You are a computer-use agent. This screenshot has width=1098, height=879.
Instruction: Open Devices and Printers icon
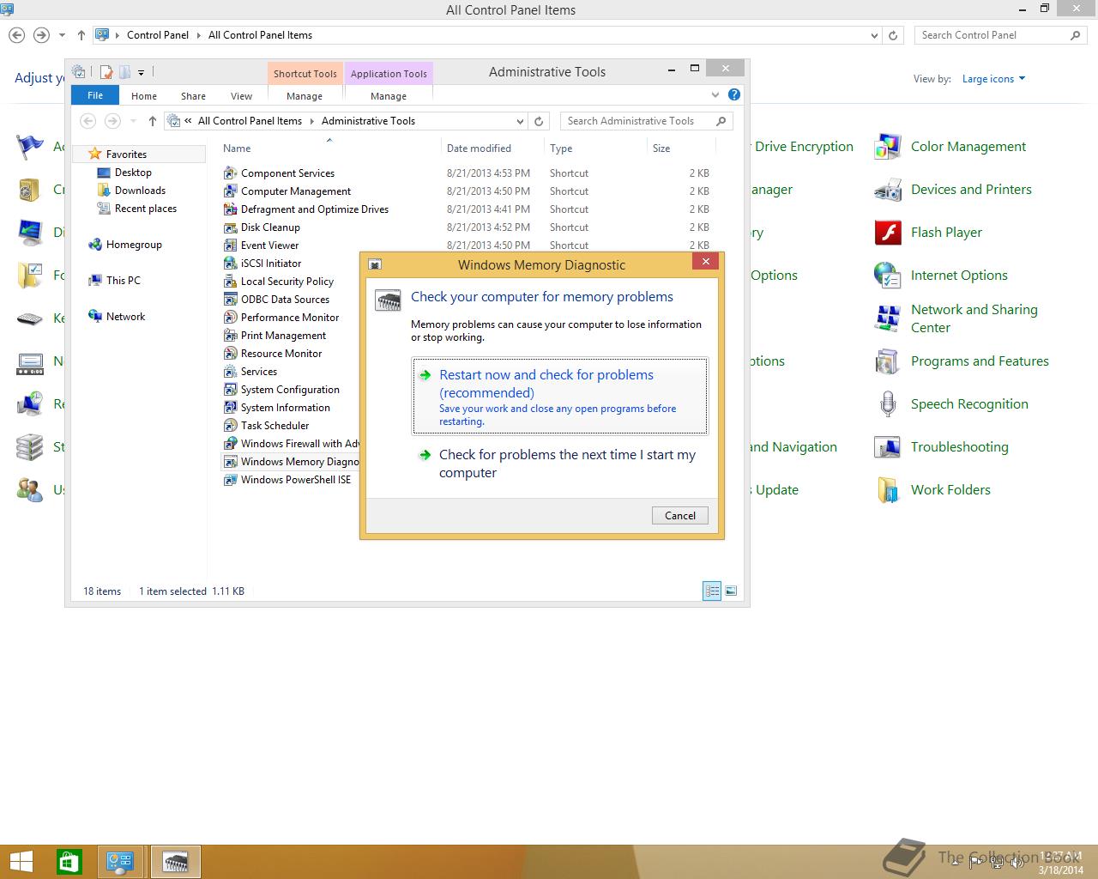887,190
